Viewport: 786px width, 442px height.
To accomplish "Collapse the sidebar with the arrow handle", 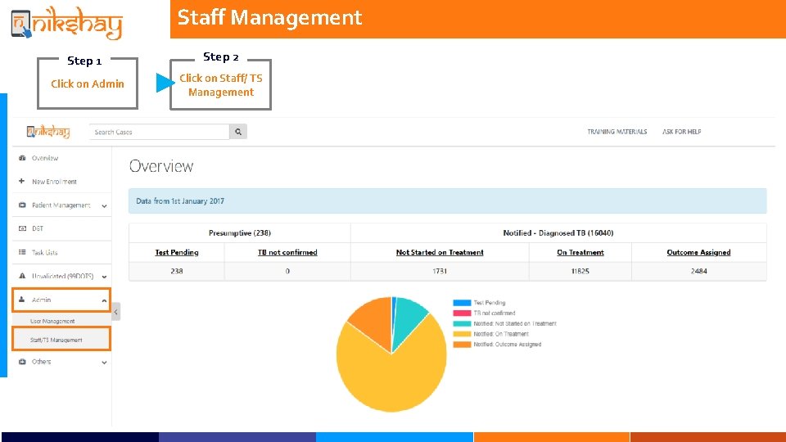I will (x=115, y=312).
